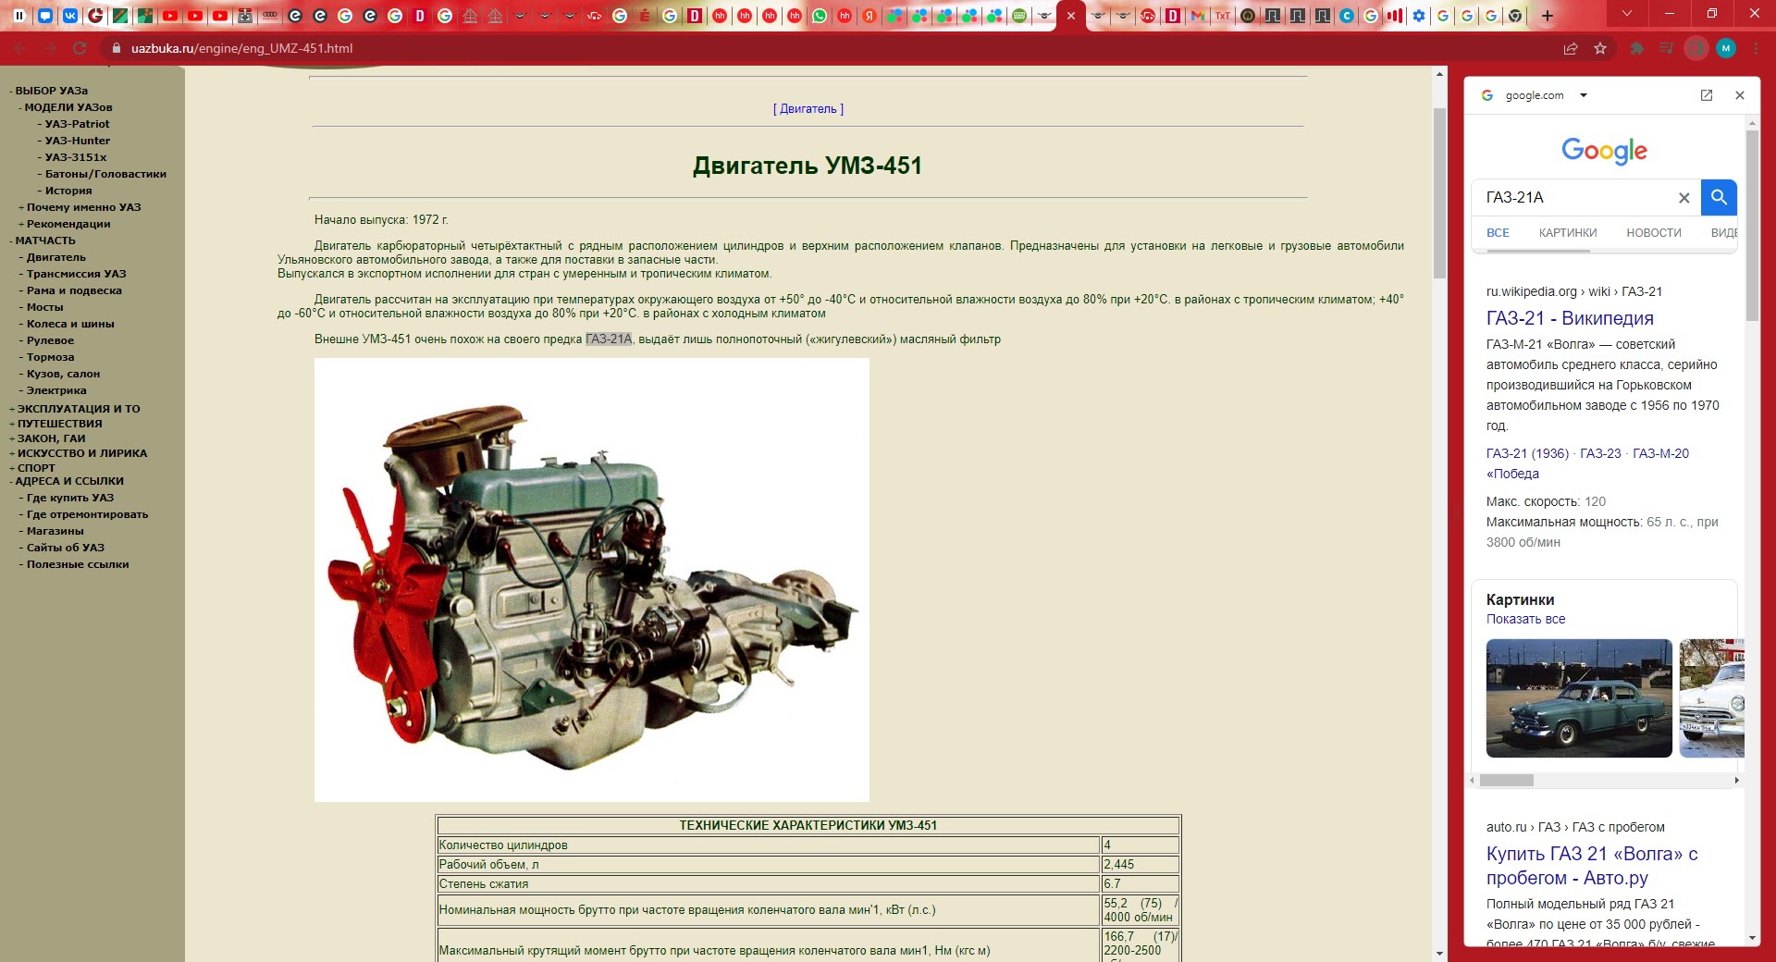This screenshot has width=1776, height=962.
Task: Click the Google logo in side panel
Action: click(x=1604, y=151)
